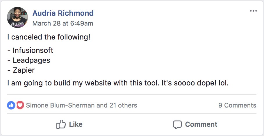The image size is (264, 136).
Task: Click Audria Richmond's profile picture
Action: (17, 17)
